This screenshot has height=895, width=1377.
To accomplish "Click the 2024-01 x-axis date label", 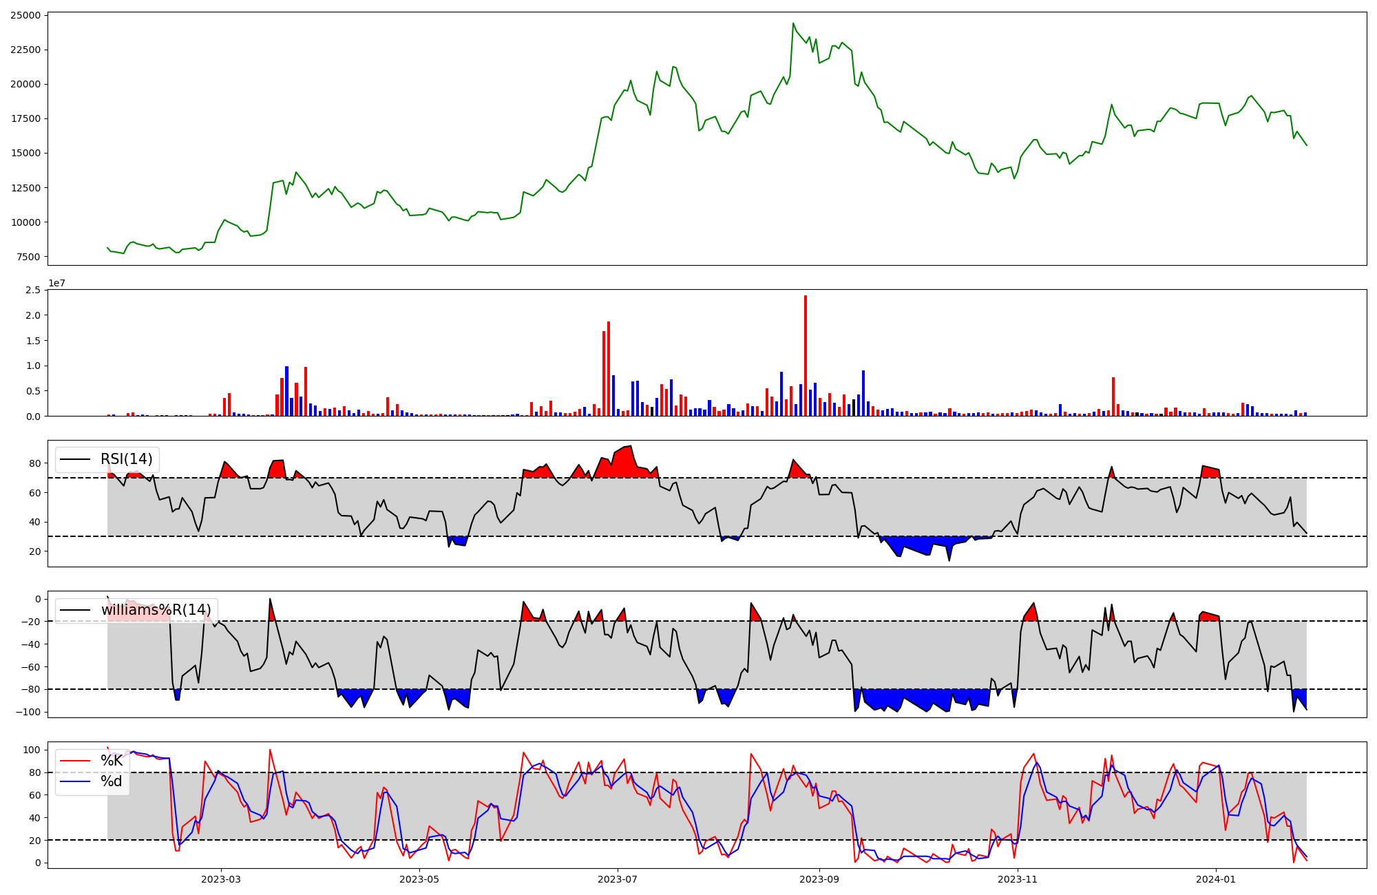I will point(1216,879).
